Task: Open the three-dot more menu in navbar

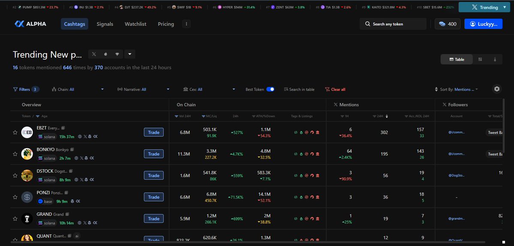Action: click(186, 24)
